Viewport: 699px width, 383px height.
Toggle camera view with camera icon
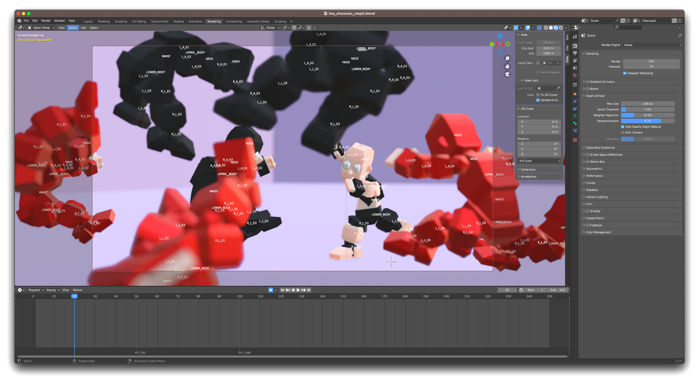pyautogui.click(x=507, y=74)
